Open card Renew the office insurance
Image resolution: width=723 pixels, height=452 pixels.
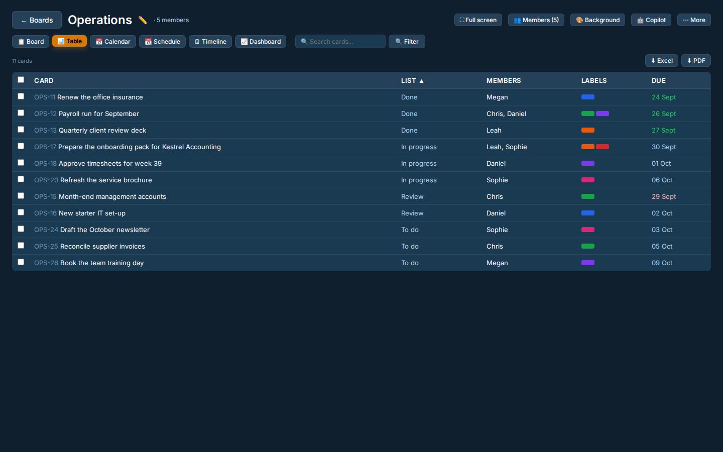100,97
